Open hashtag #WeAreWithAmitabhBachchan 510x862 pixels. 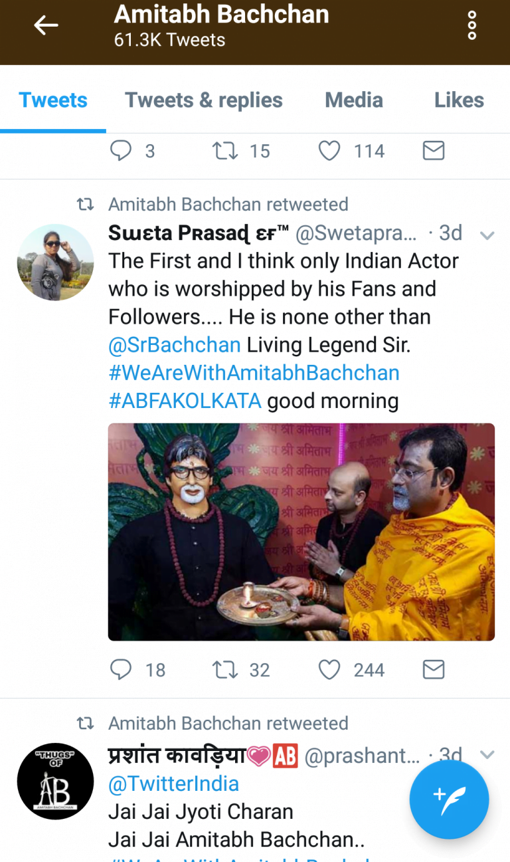254,373
